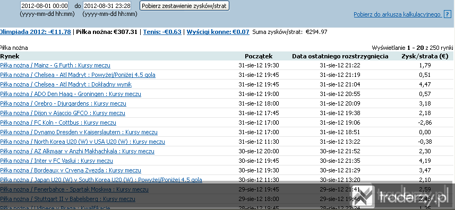Click Pobierz zestawienie zysków/strat button
The image size is (455, 210).
click(184, 6)
